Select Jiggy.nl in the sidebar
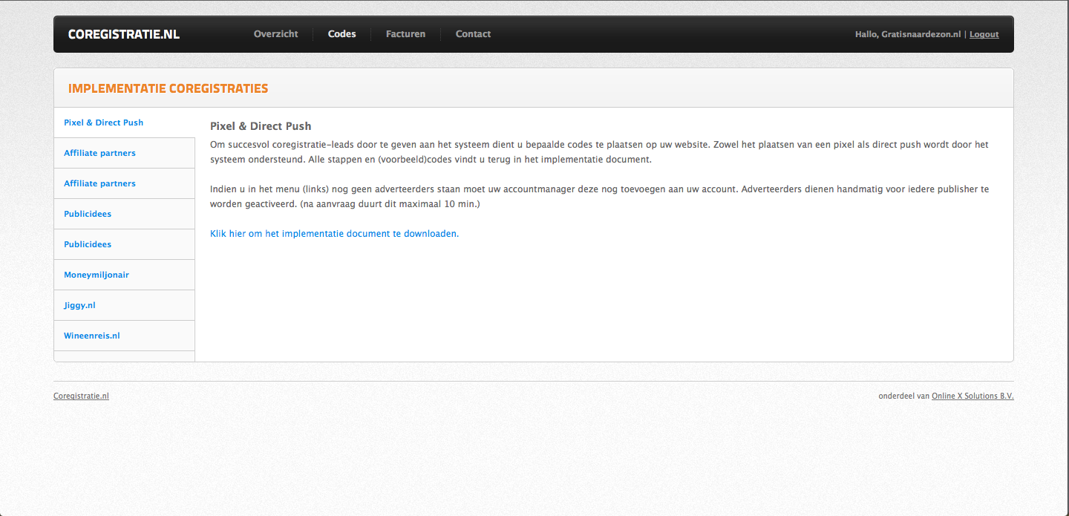Viewport: 1069px width, 516px height. [125, 305]
